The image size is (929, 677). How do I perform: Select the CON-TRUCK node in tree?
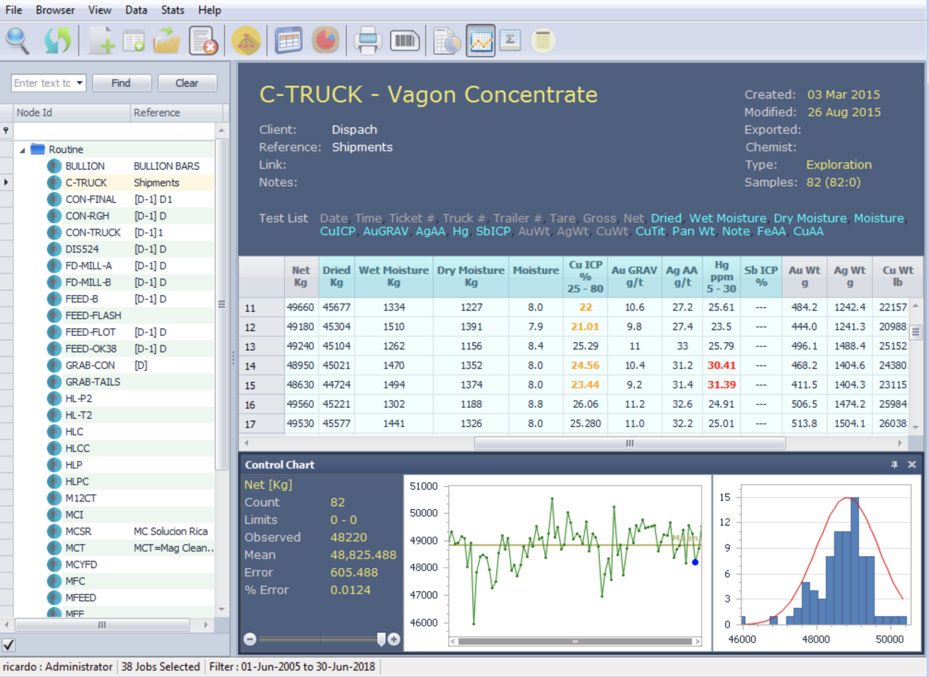[x=93, y=232]
